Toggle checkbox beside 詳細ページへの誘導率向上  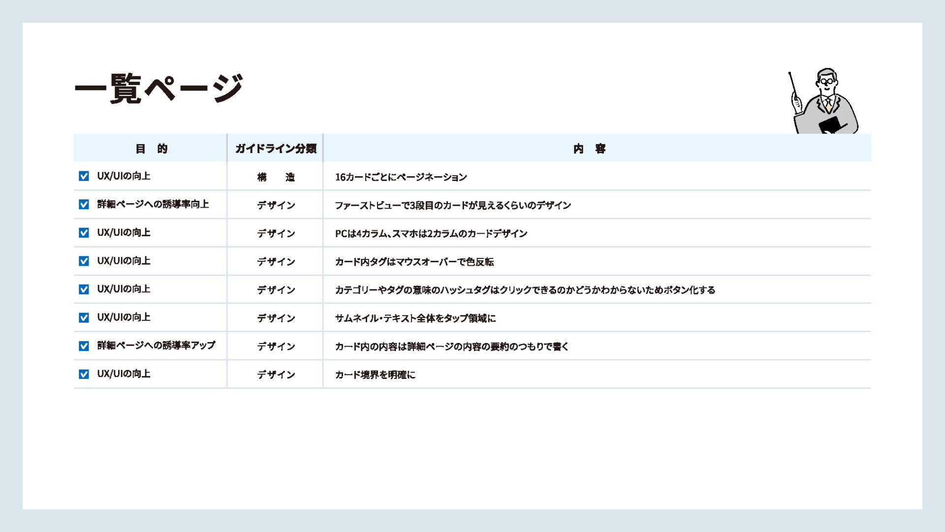click(84, 204)
